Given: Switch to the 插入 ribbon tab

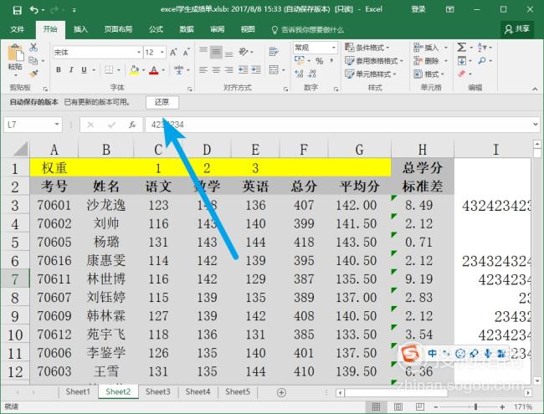Looking at the screenshot, I should [80, 29].
